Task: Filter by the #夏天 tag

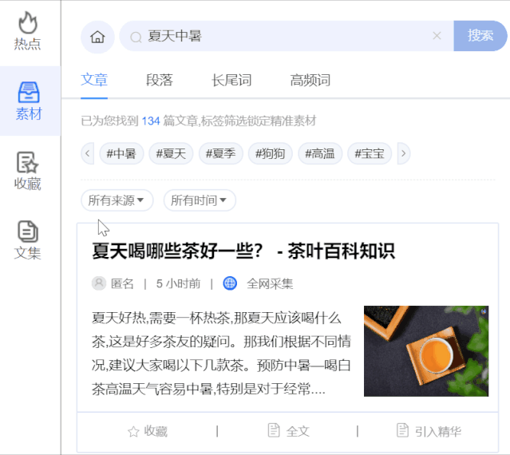Action: click(x=171, y=153)
